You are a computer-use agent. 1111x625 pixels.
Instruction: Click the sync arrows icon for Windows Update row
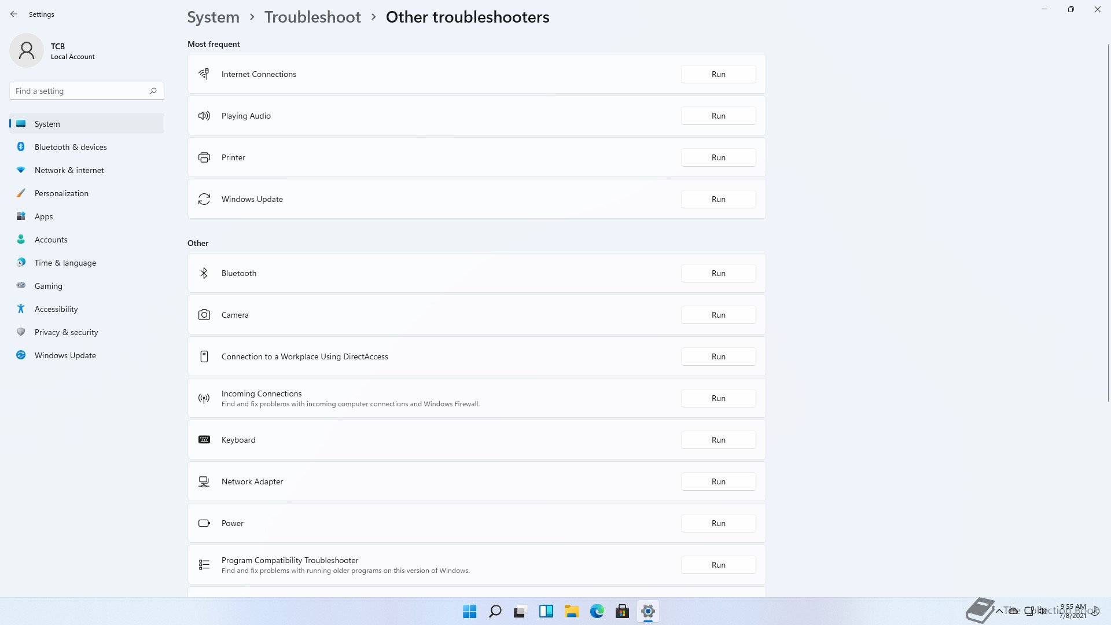tap(204, 199)
